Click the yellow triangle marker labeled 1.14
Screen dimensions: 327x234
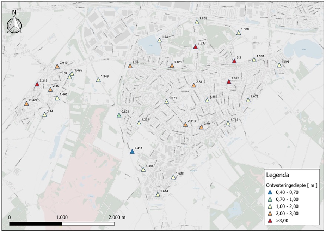[x=45, y=115]
